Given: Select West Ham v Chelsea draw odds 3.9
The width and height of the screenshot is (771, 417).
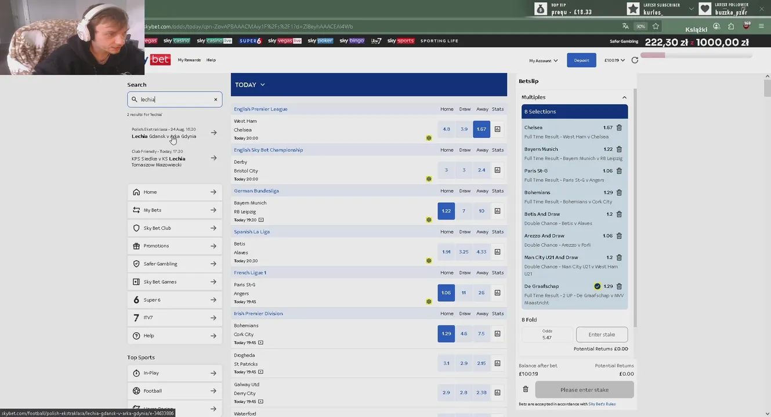Looking at the screenshot, I should click(x=464, y=129).
